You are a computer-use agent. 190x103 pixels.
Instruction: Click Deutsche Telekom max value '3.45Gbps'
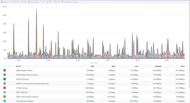click(x=111, y=101)
